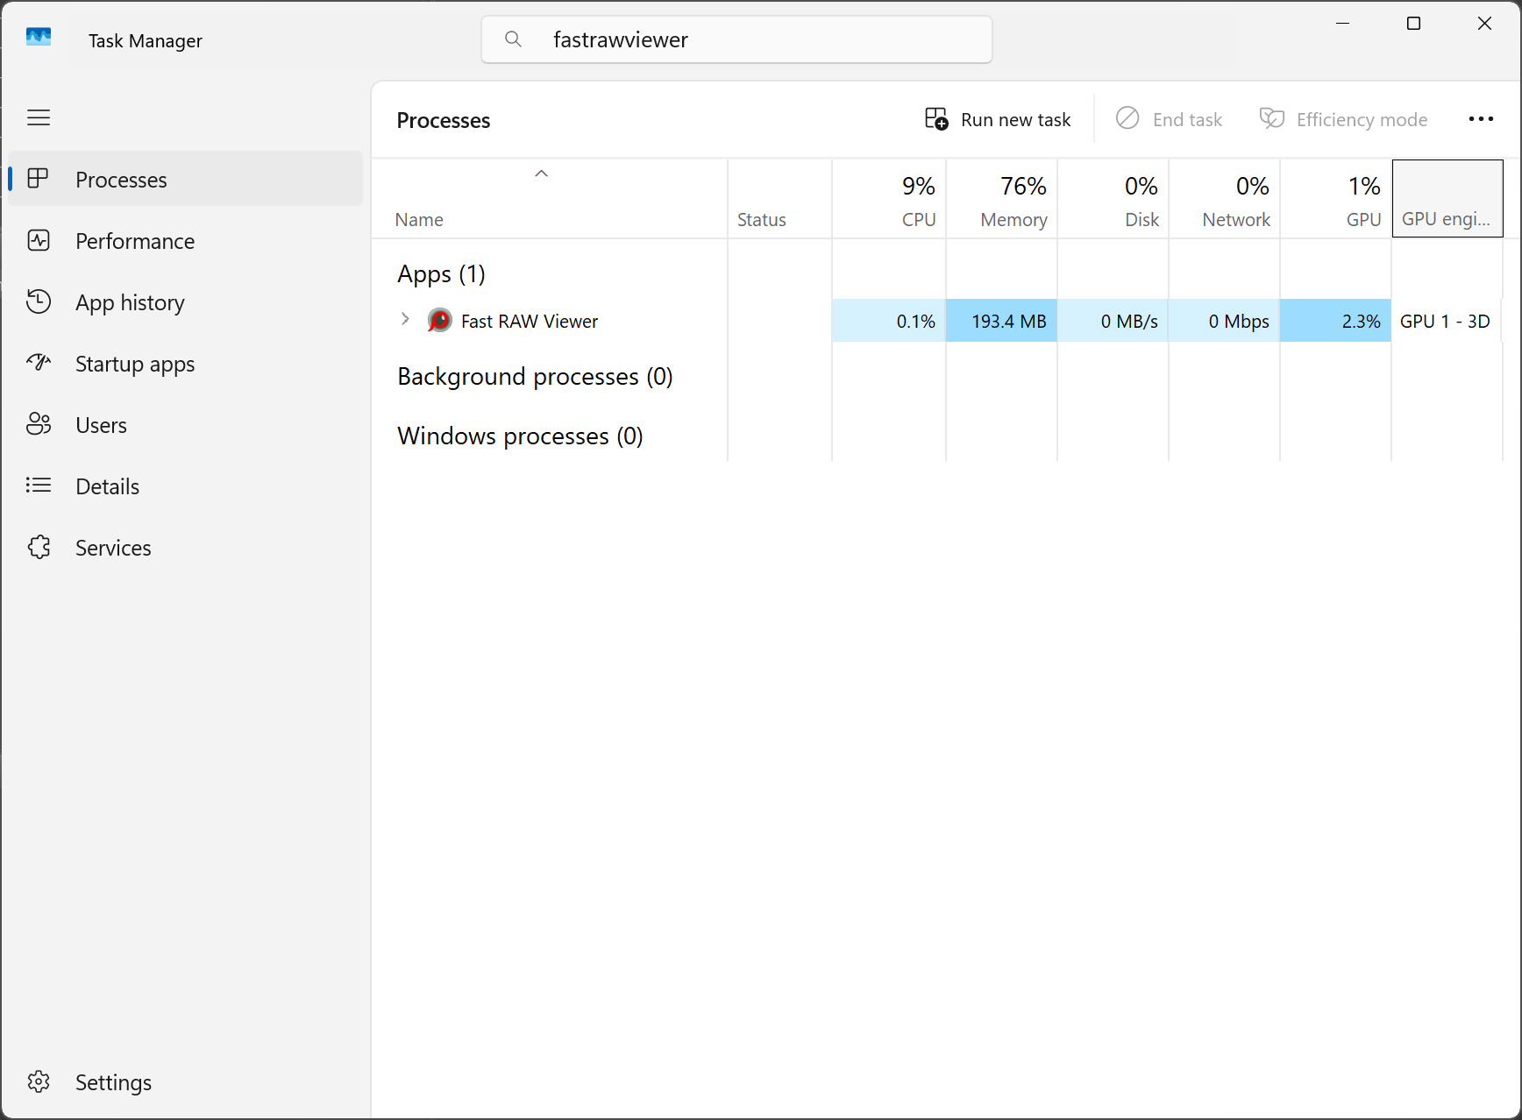Image resolution: width=1522 pixels, height=1120 pixels.
Task: Sort by the Name column header
Action: coord(550,199)
